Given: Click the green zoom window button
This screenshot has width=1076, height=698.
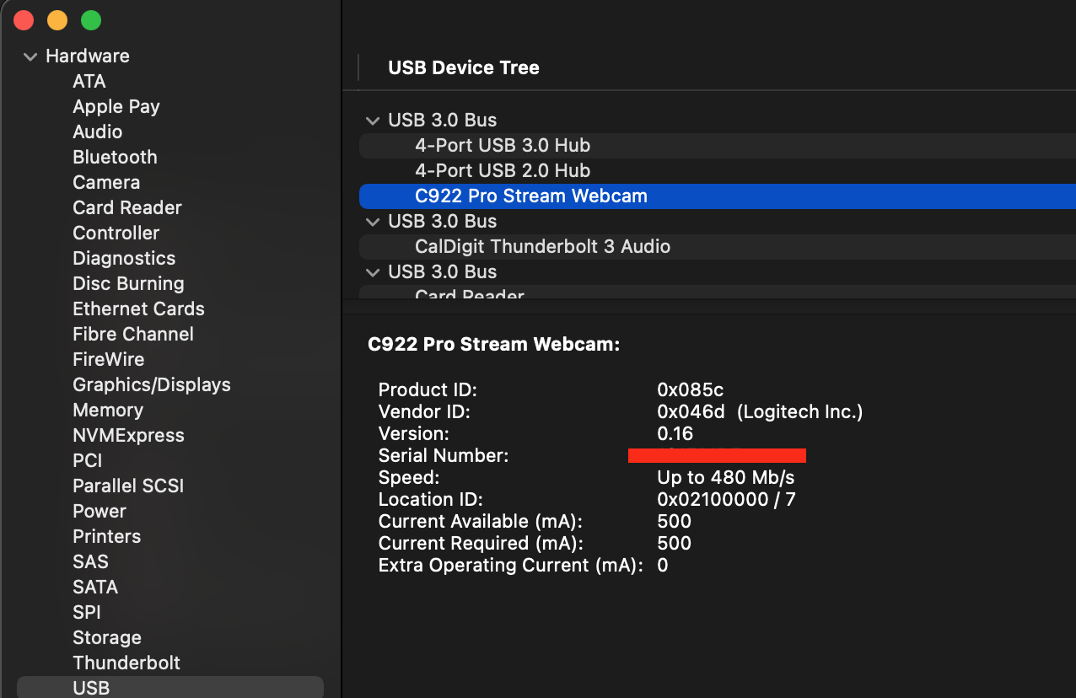Looking at the screenshot, I should pos(91,20).
